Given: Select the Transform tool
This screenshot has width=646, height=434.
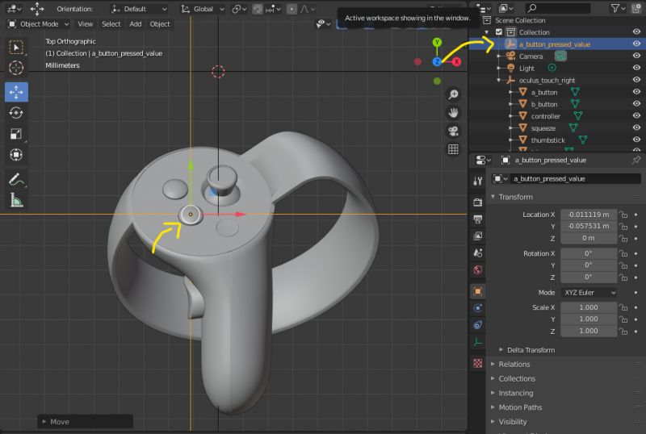Looking at the screenshot, I should [16, 155].
